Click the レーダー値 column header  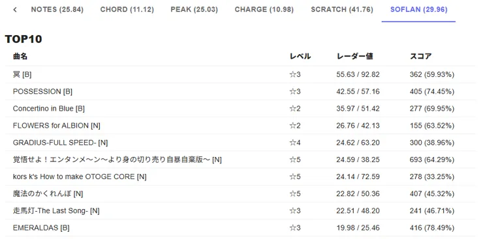click(x=355, y=57)
